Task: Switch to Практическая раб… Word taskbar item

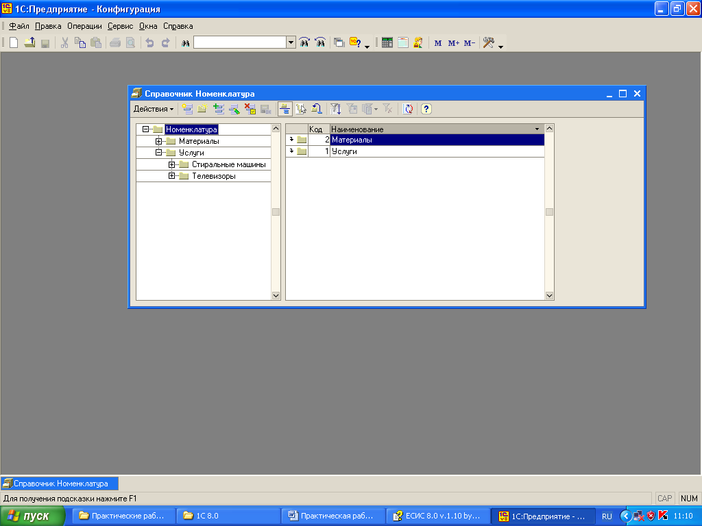Action: tap(332, 516)
